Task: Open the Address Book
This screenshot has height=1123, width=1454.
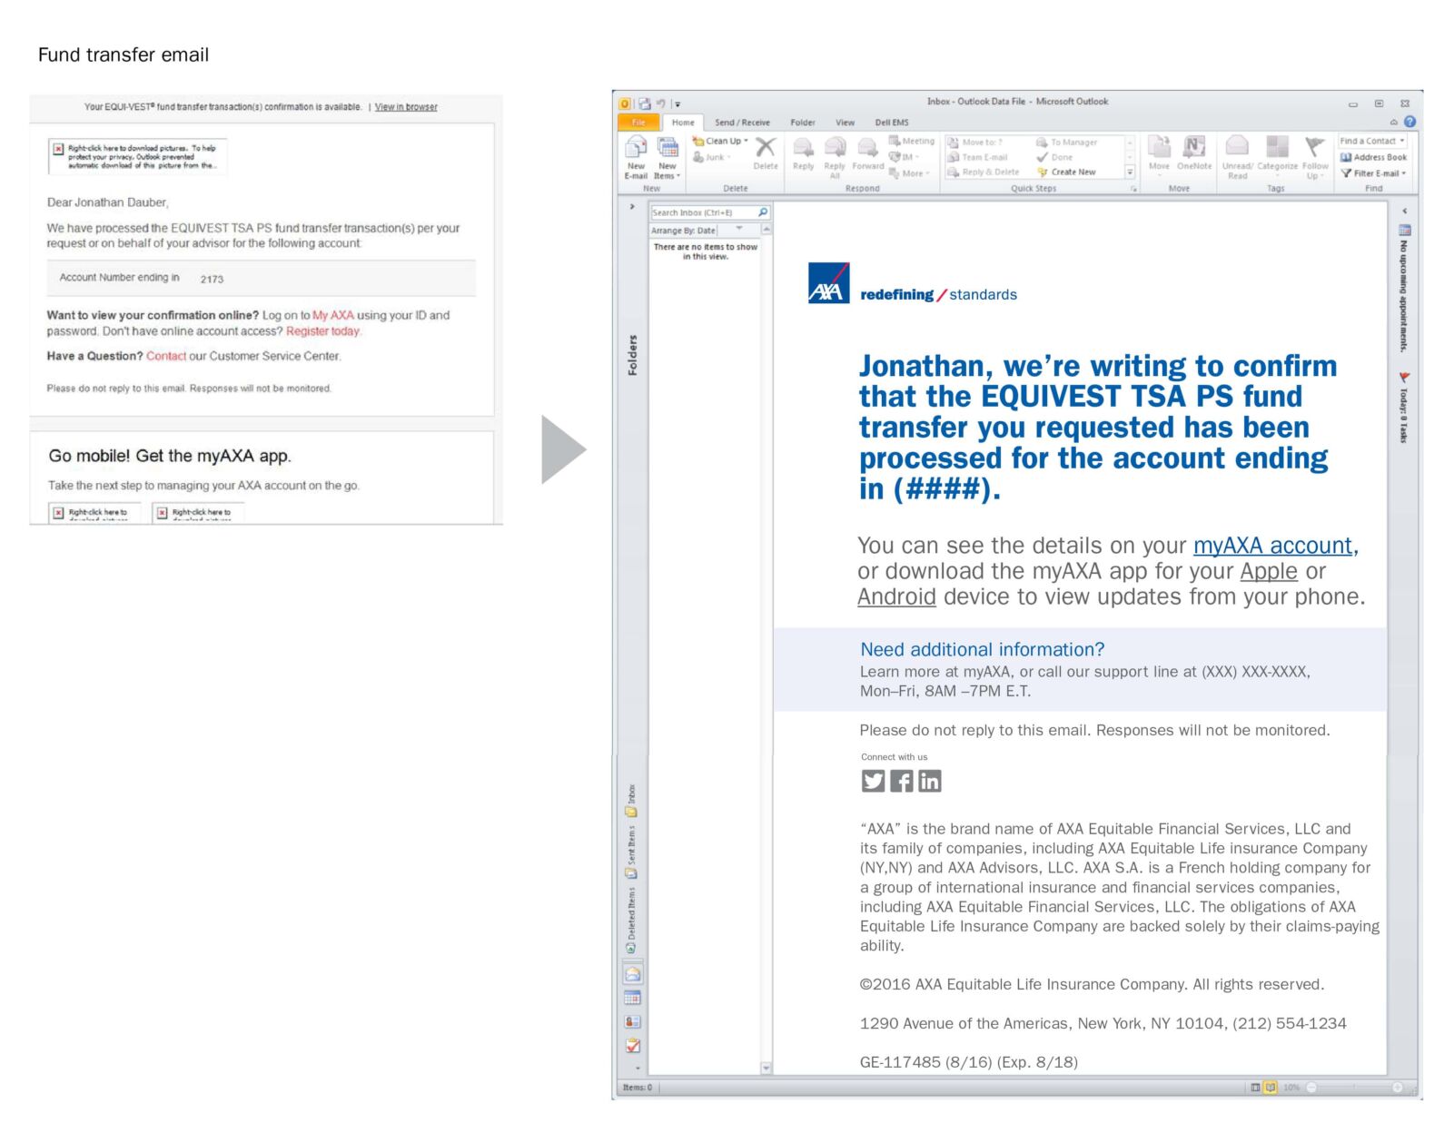Action: click(x=1374, y=157)
